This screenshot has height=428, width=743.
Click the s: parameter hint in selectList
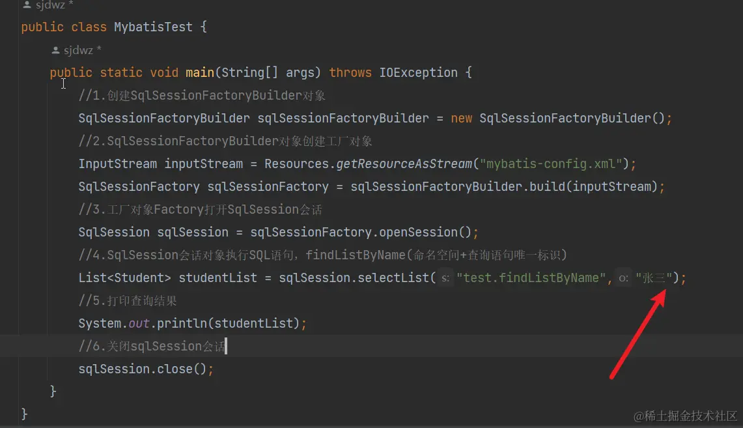point(445,278)
